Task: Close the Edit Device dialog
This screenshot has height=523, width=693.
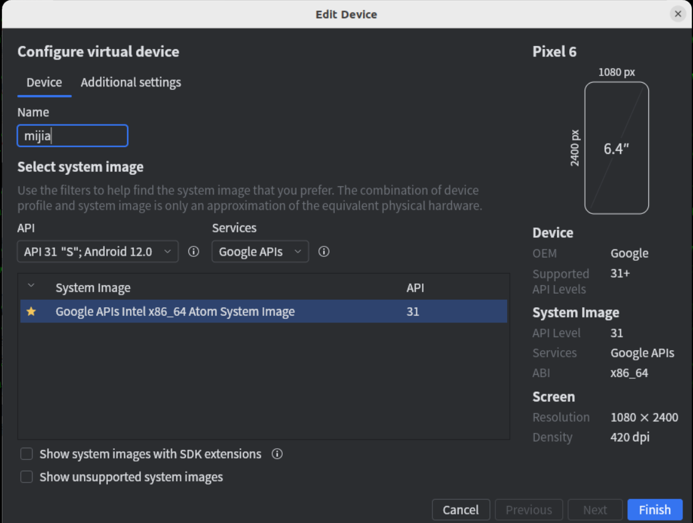Action: click(678, 14)
